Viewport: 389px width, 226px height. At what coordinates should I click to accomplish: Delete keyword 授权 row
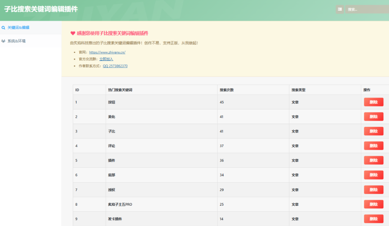(x=374, y=190)
